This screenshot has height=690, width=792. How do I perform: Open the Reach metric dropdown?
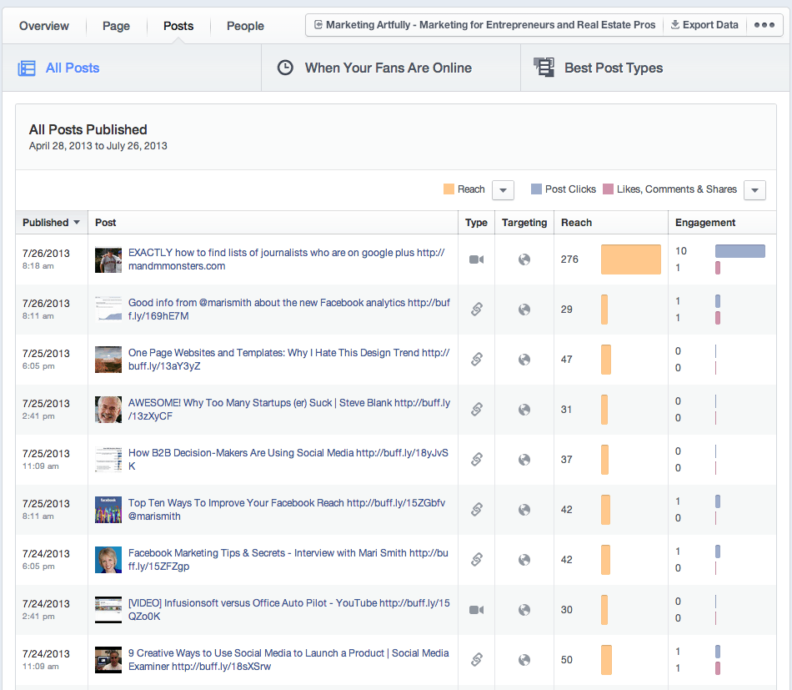click(x=503, y=190)
